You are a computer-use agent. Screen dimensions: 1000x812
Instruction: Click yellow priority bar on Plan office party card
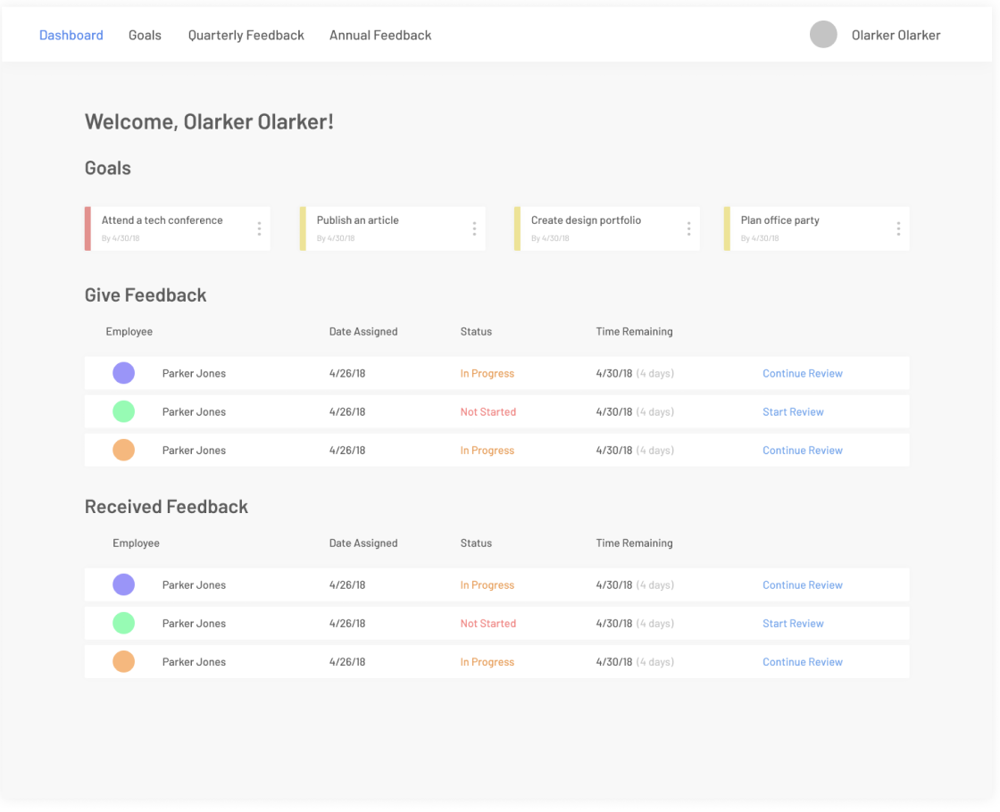[x=727, y=228]
